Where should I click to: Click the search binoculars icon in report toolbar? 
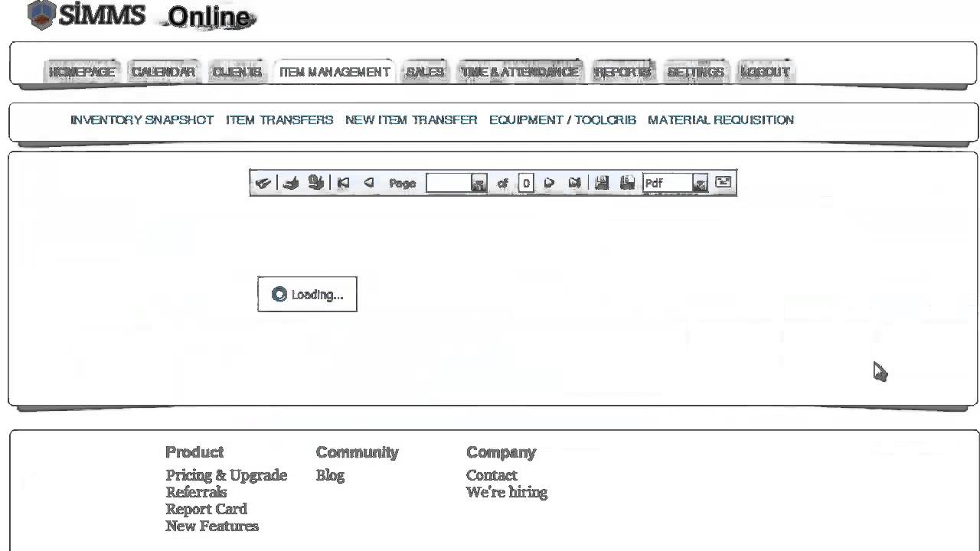click(263, 183)
